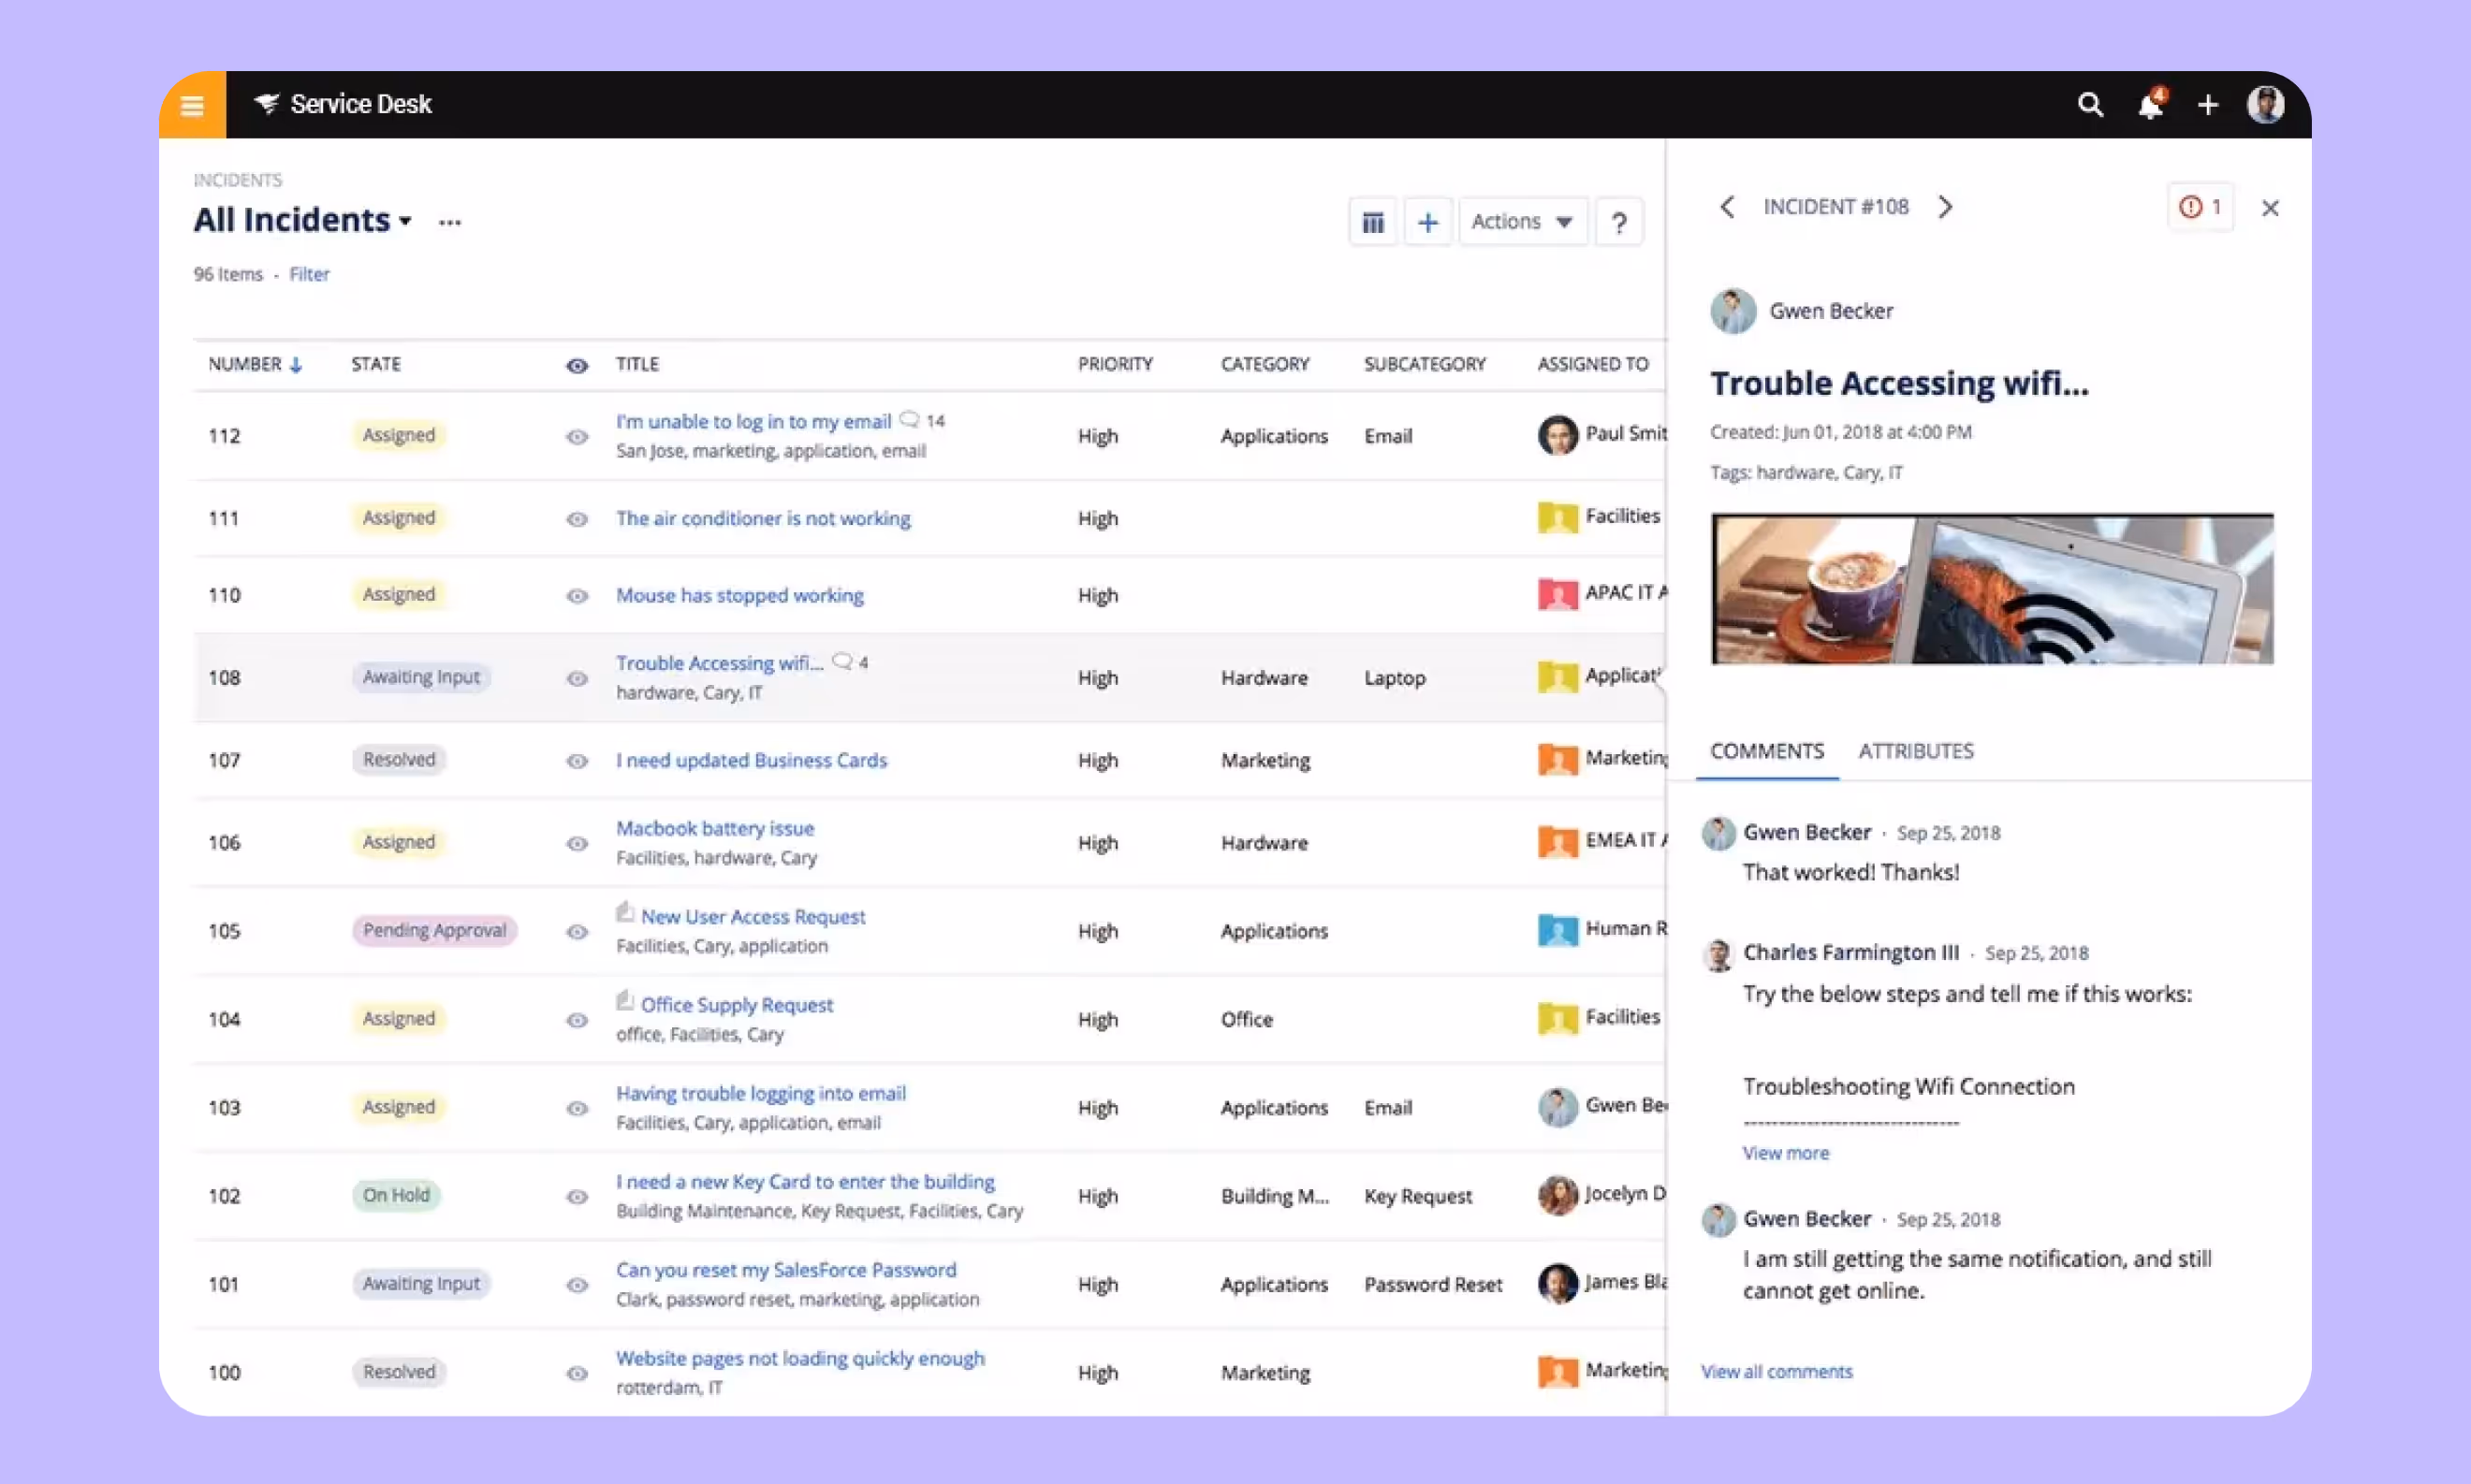This screenshot has width=2471, height=1484.
Task: Click Facilities group icon in row 111
Action: click(x=1557, y=517)
